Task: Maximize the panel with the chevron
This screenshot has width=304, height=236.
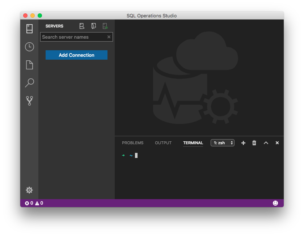Action: 266,143
